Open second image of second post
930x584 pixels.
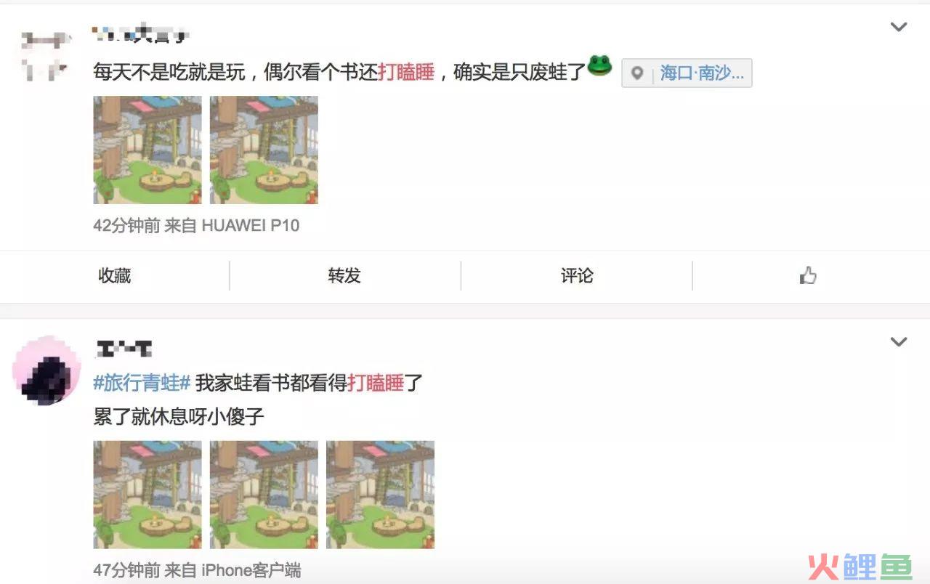pos(264,495)
